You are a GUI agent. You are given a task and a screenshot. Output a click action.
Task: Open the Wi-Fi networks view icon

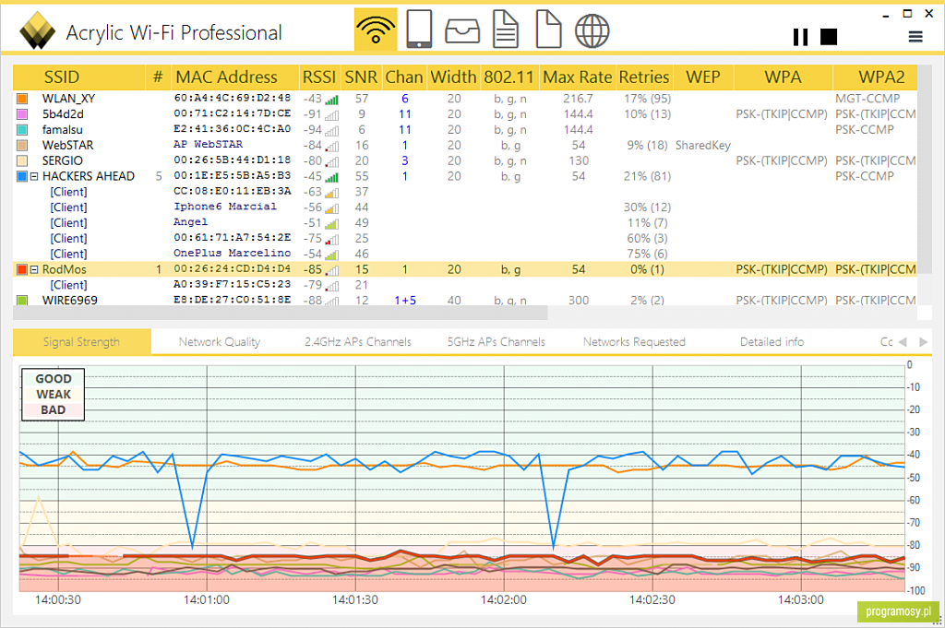pyautogui.click(x=376, y=30)
